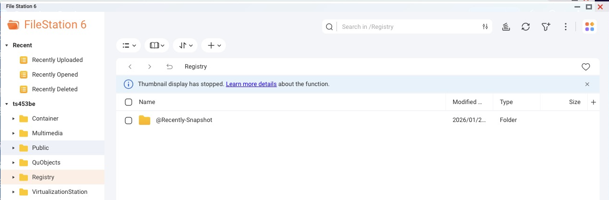Navigate back with the left arrow
Screen dimensions: 609x200
pyautogui.click(x=130, y=67)
